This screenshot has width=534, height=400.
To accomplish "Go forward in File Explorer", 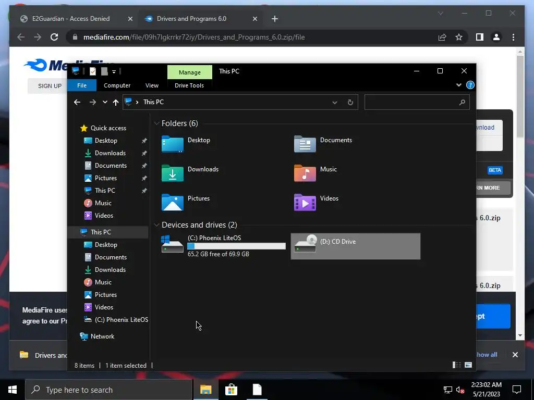I will 92,102.
